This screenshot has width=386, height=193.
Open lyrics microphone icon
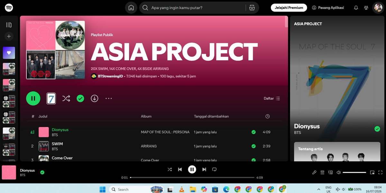[x=314, y=172]
